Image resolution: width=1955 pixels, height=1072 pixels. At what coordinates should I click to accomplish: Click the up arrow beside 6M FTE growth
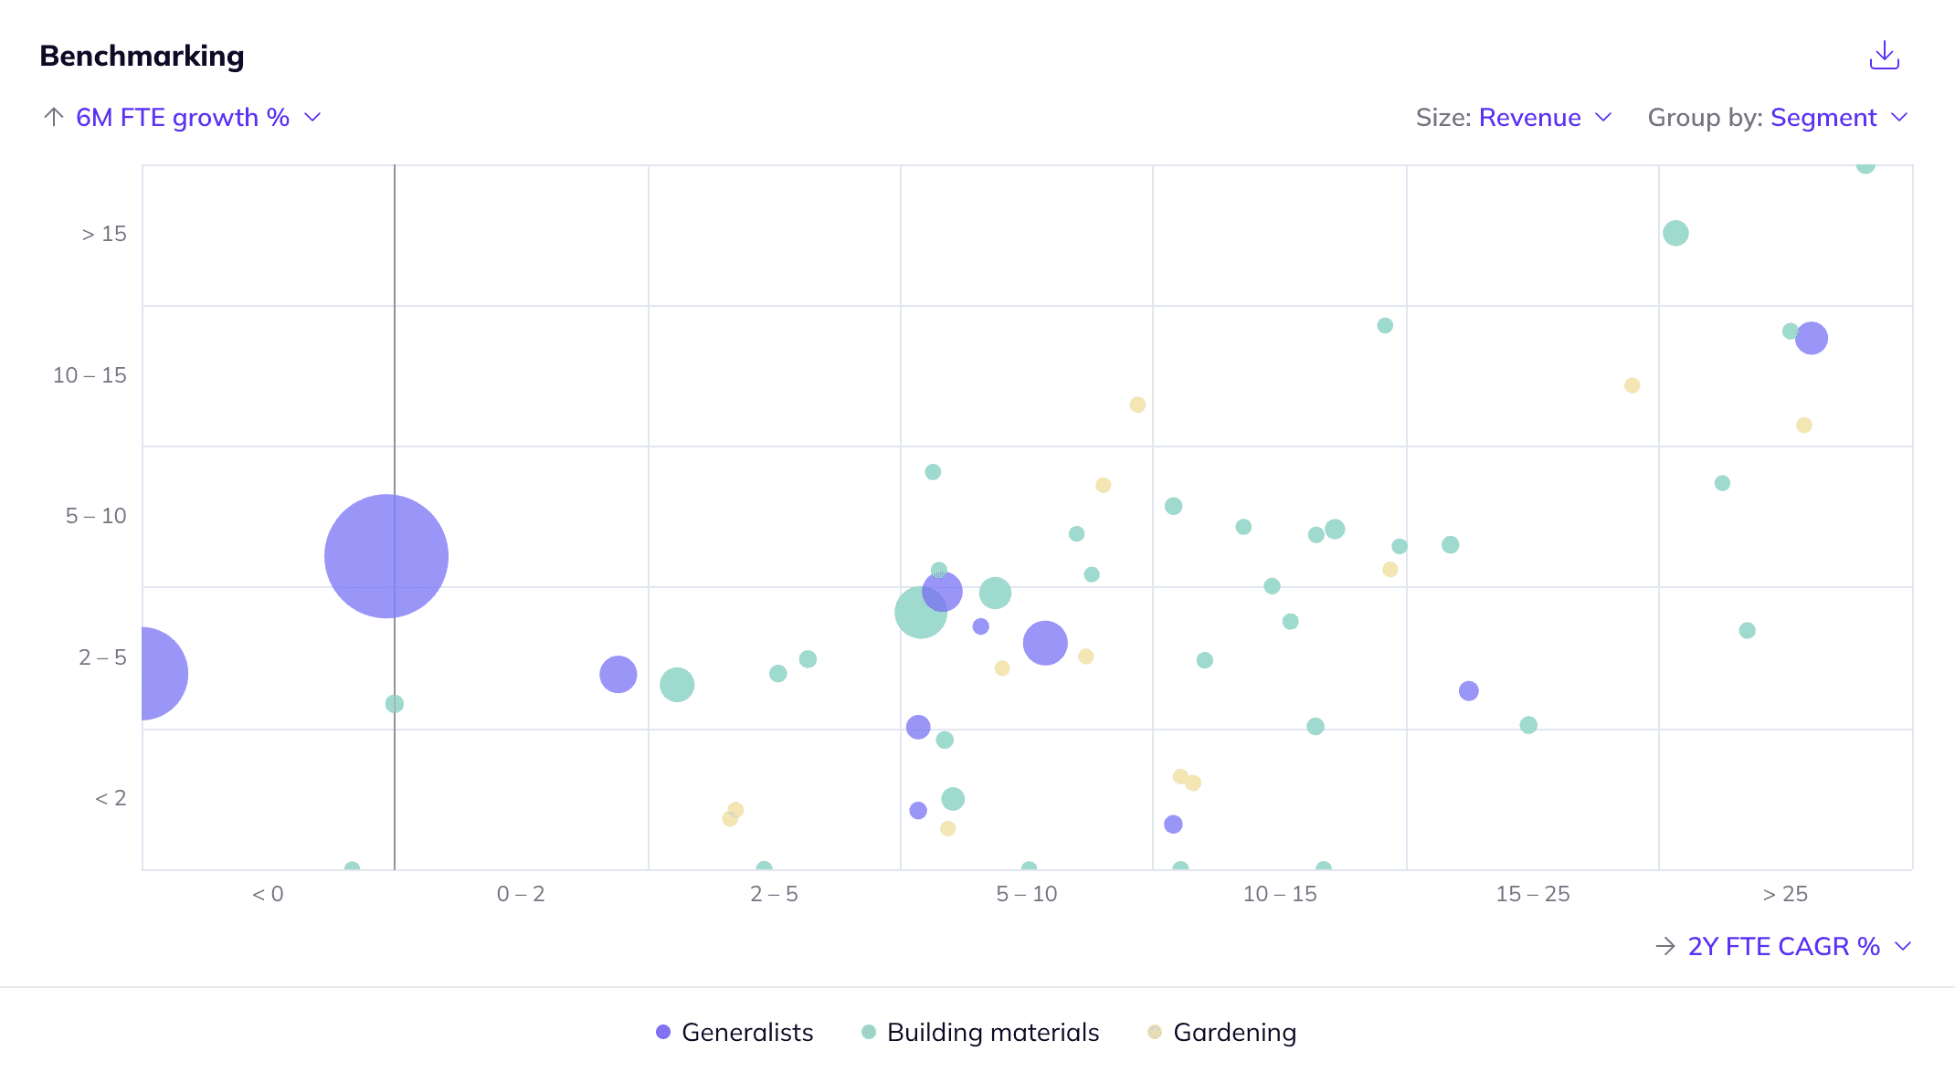click(x=53, y=117)
